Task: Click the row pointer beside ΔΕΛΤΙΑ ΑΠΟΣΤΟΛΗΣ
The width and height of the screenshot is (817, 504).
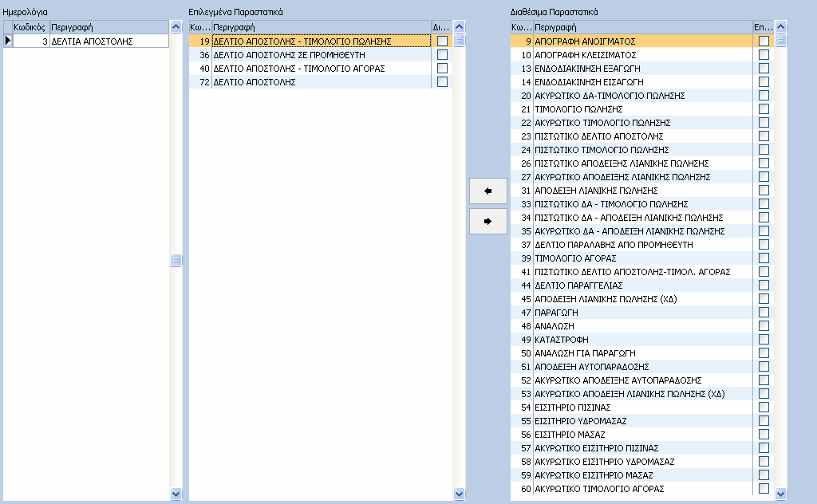Action: (8, 41)
